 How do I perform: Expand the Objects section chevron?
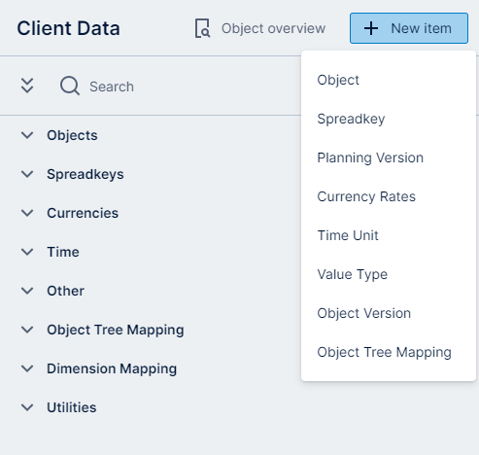click(x=27, y=135)
